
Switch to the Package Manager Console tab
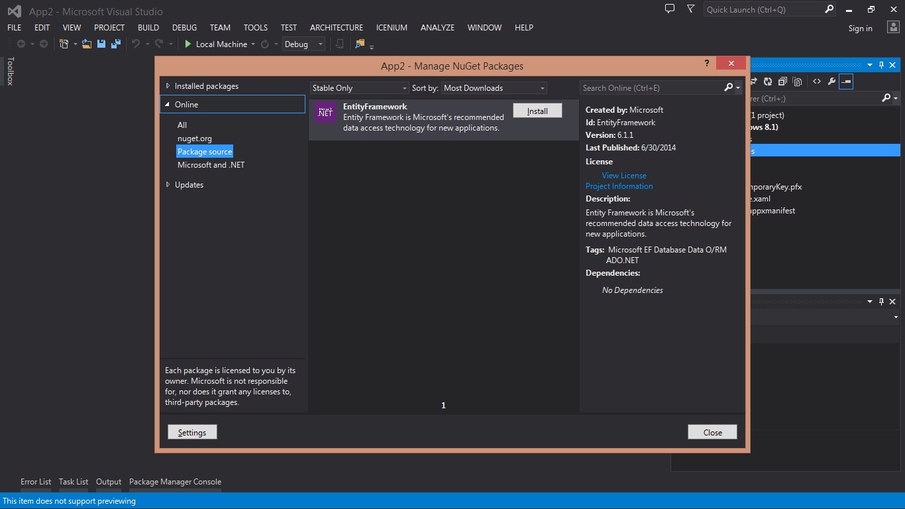(175, 482)
